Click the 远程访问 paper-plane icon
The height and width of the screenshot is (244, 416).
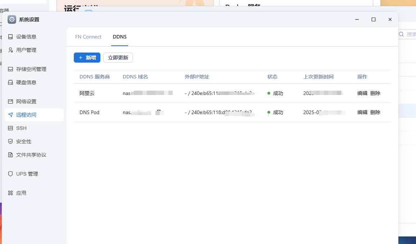click(10, 114)
